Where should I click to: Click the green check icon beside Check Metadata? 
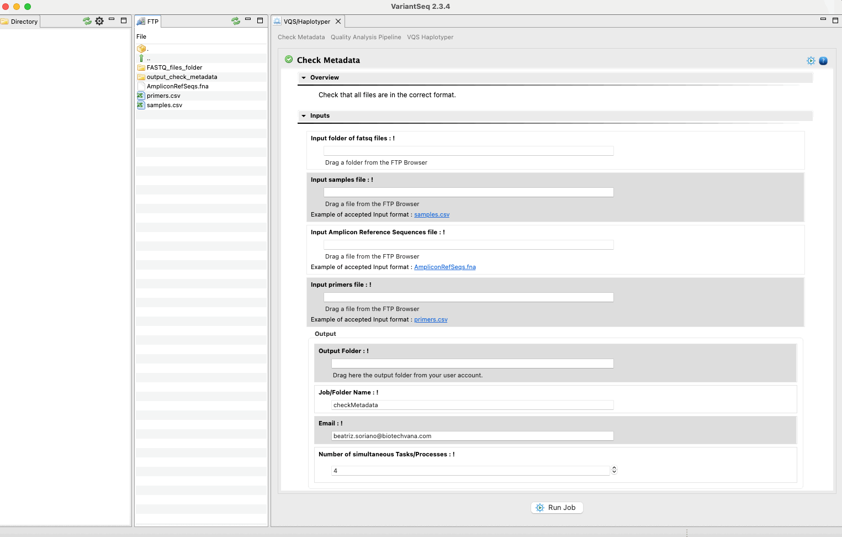[289, 60]
